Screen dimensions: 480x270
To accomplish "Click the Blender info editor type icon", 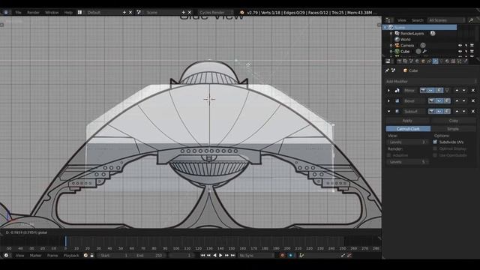I will [6, 12].
